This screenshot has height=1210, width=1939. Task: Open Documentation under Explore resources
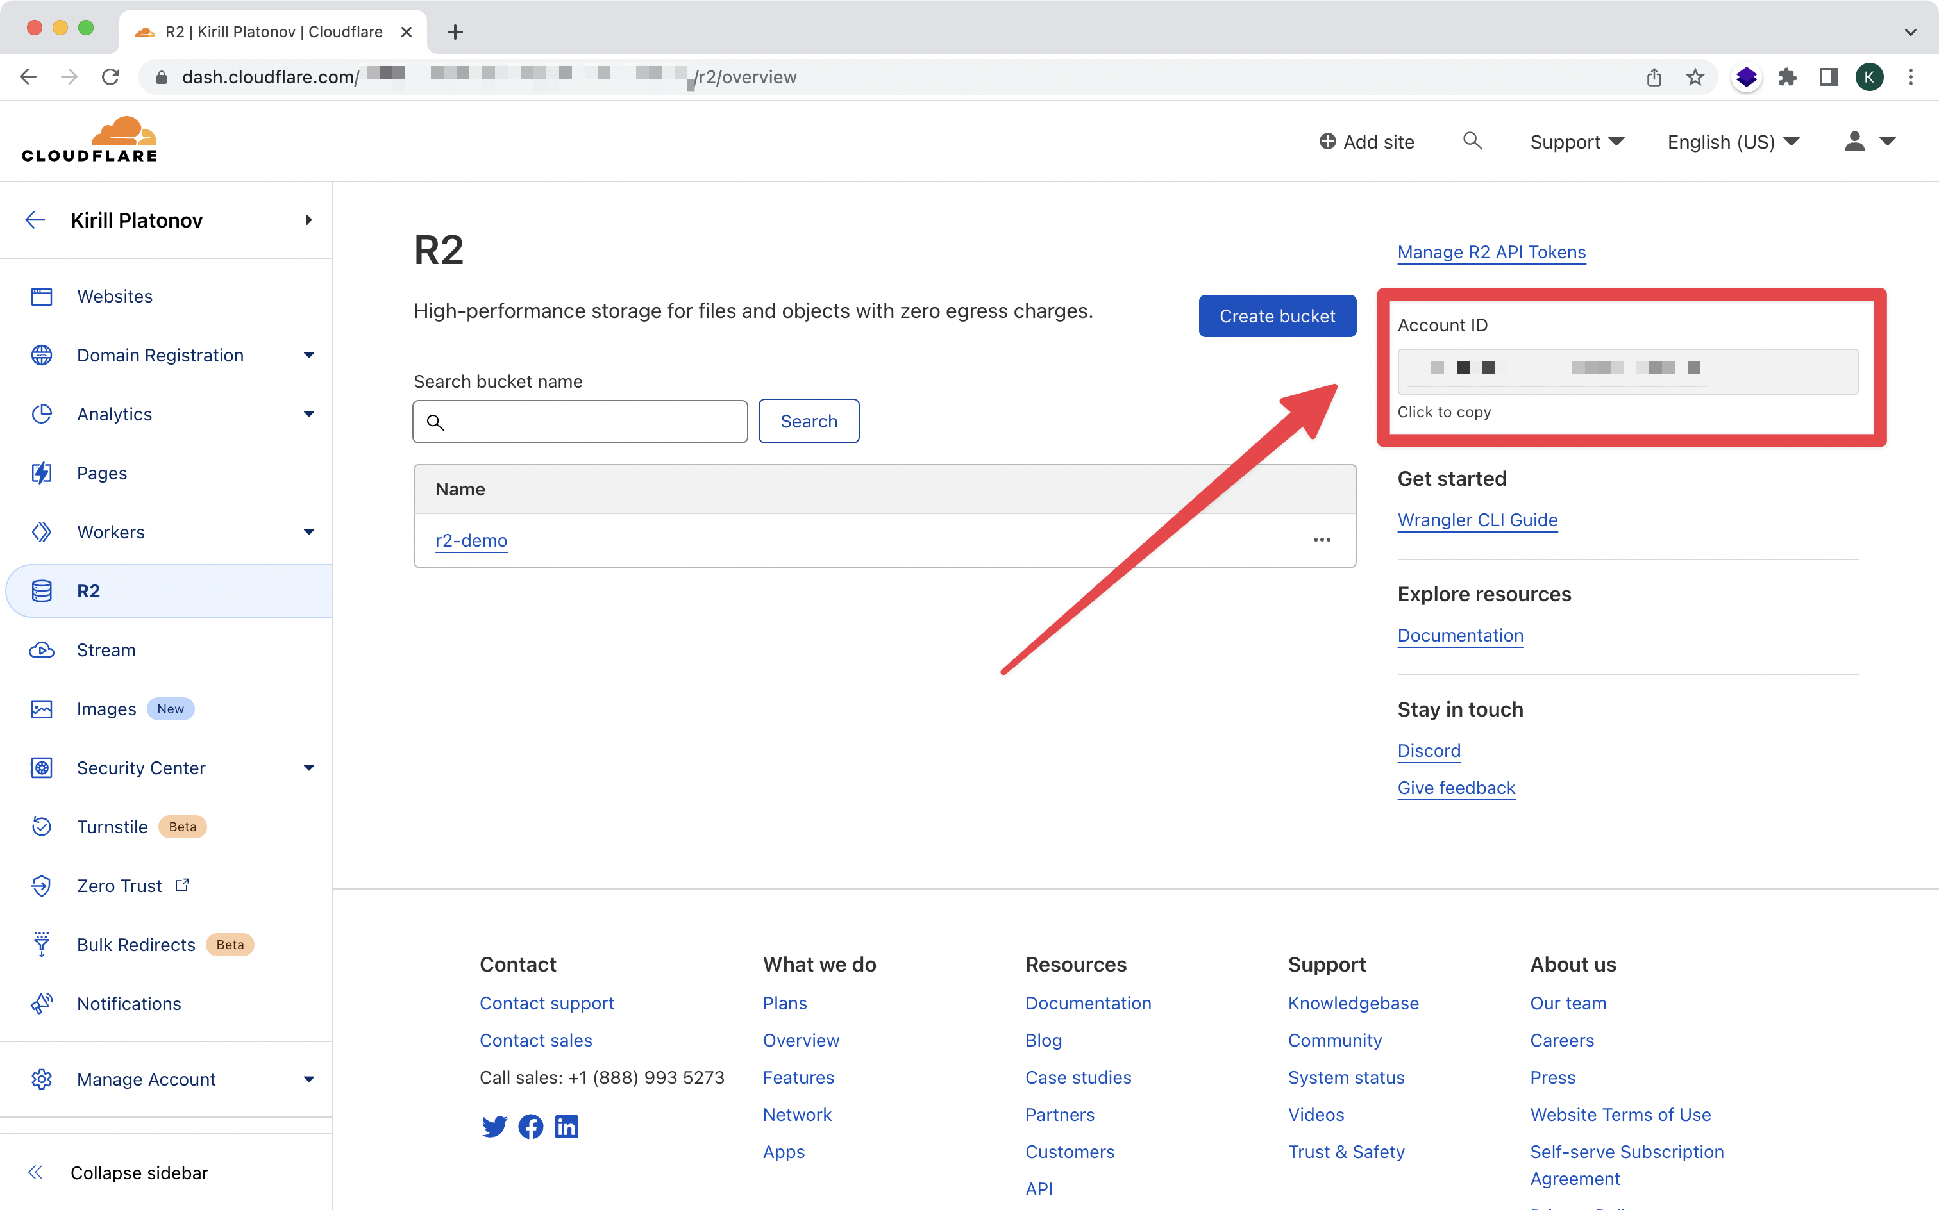(x=1460, y=634)
